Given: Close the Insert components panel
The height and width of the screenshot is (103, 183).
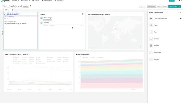Looking at the screenshot, I should point(181,12).
